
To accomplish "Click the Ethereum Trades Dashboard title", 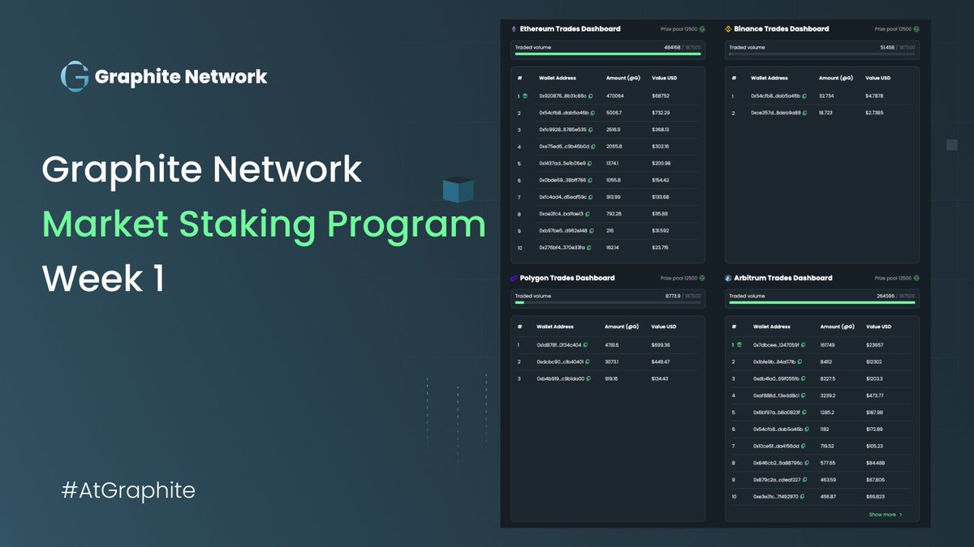I will pyautogui.click(x=570, y=29).
